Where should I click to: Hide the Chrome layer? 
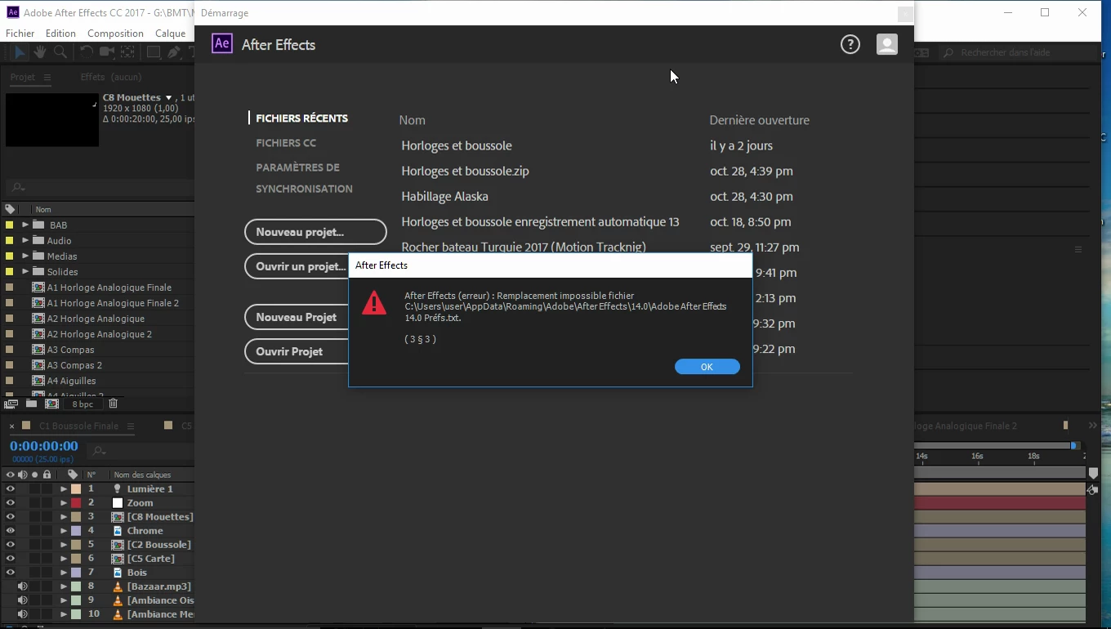11,530
